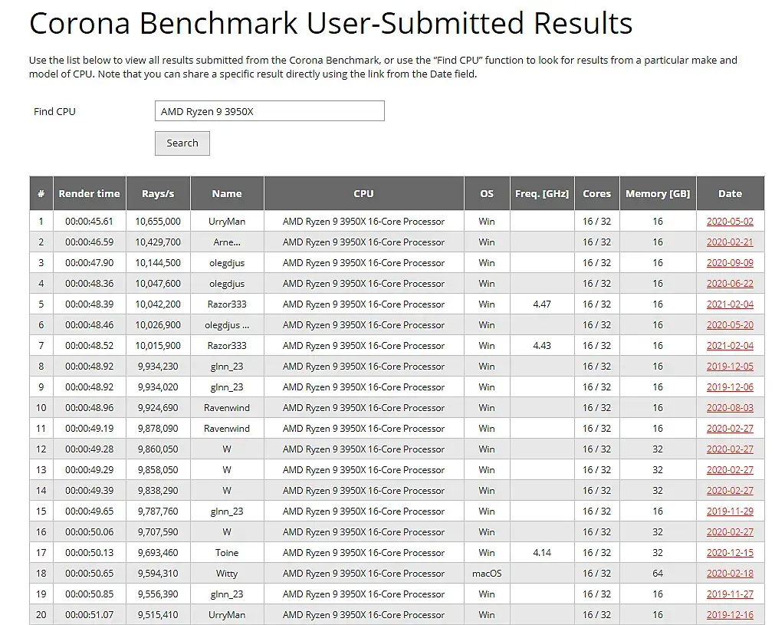Open the 2020-05-02 date link
This screenshot has height=625, width=775.
730,222
